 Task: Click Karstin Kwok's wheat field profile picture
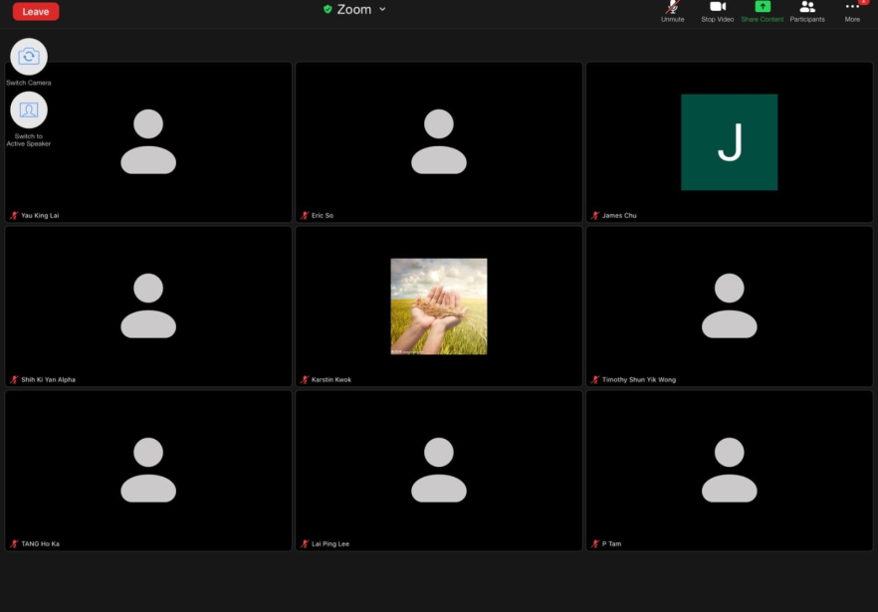tap(439, 306)
